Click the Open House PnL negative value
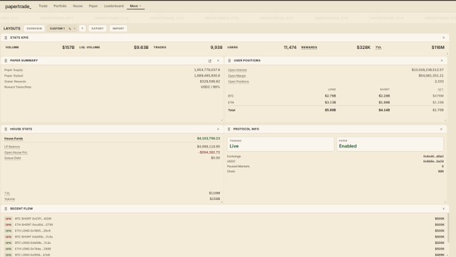The height and width of the screenshot is (257, 456). (x=209, y=152)
